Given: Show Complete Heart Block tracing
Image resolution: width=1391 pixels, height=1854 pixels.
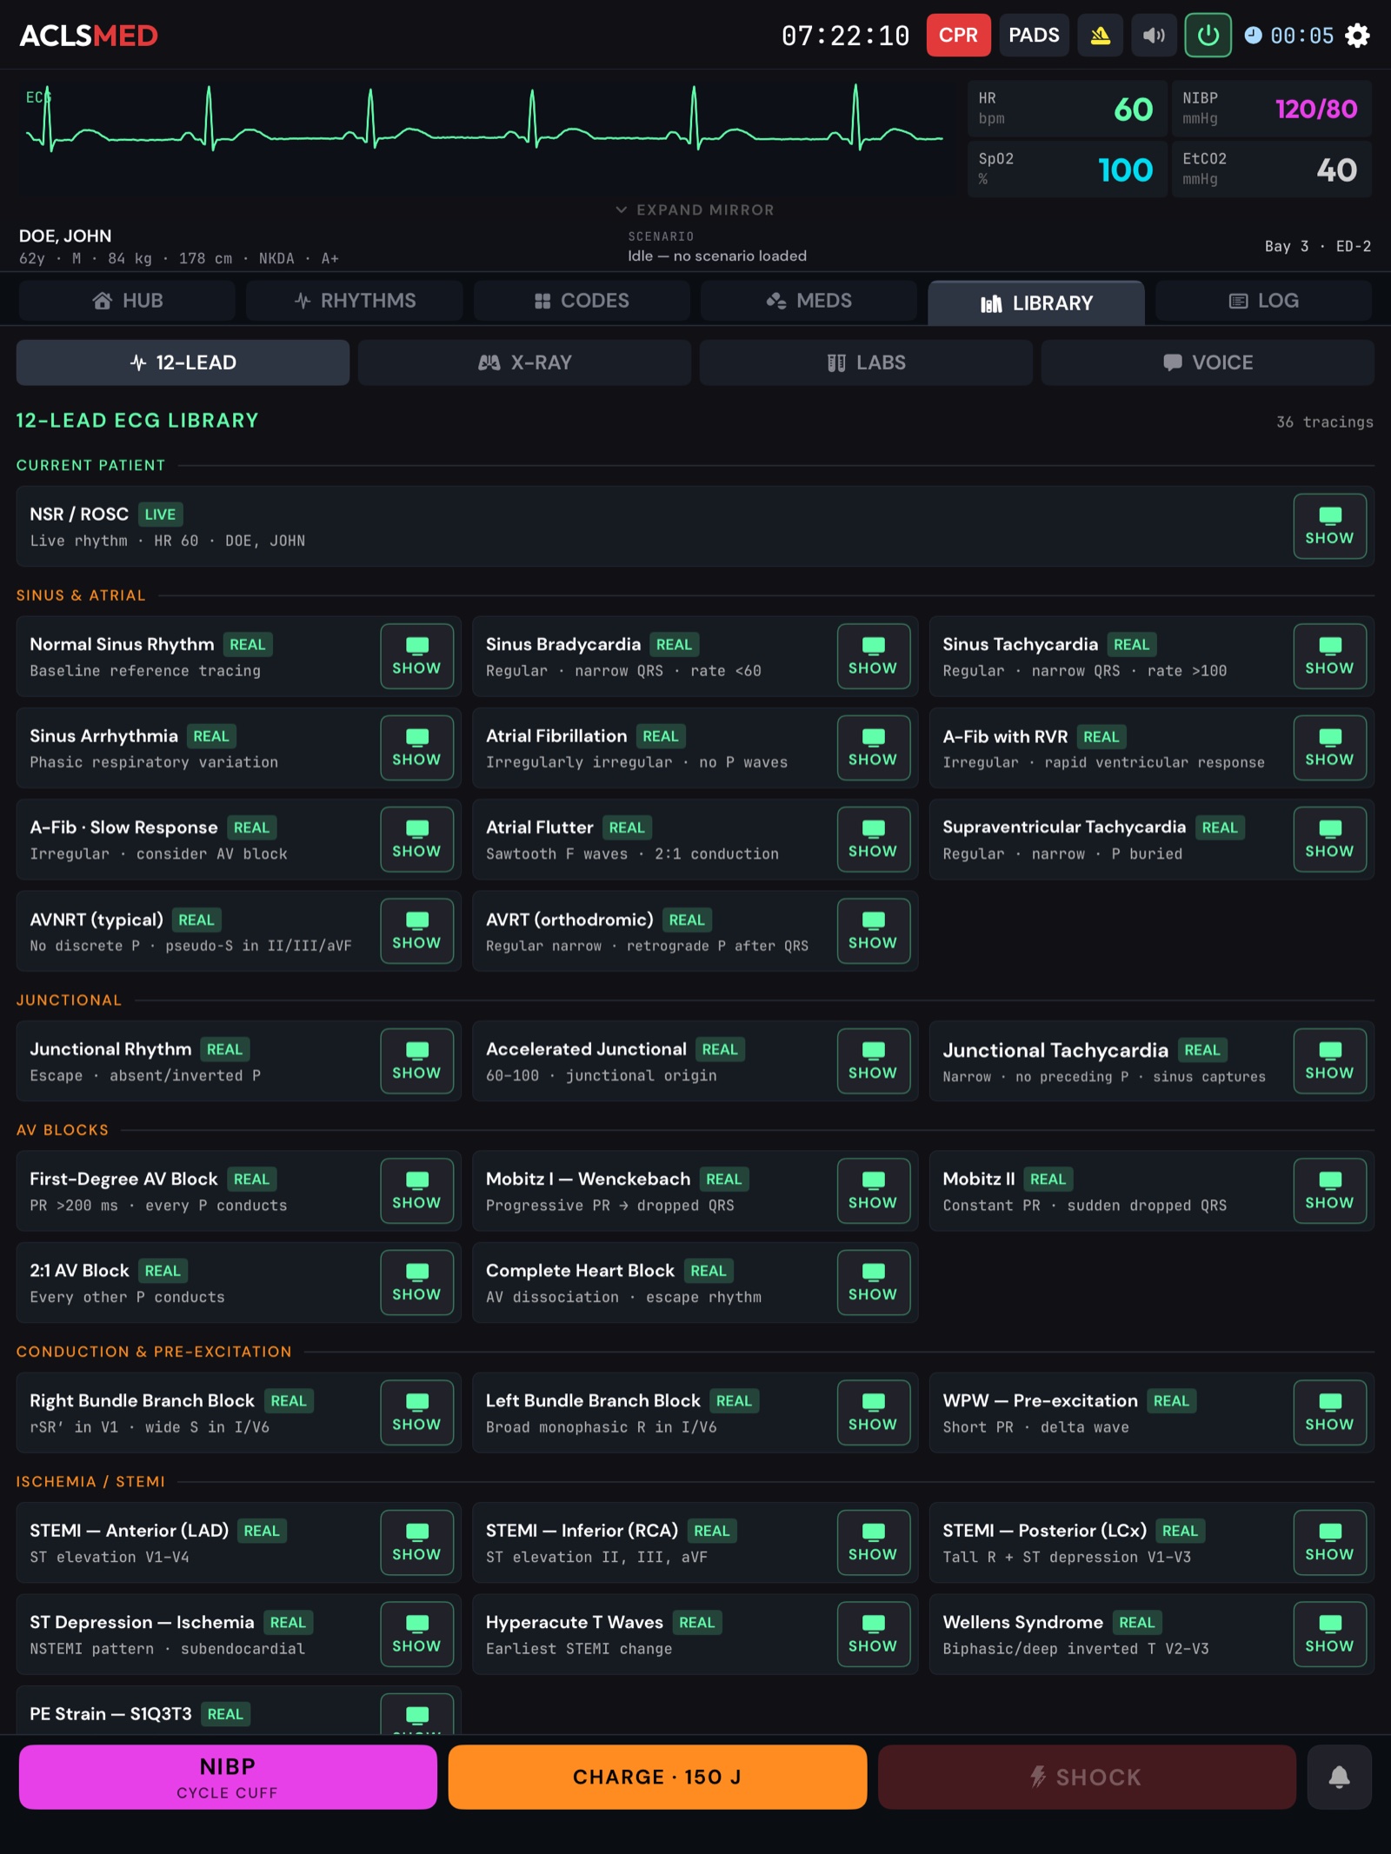Looking at the screenshot, I should 873,1283.
